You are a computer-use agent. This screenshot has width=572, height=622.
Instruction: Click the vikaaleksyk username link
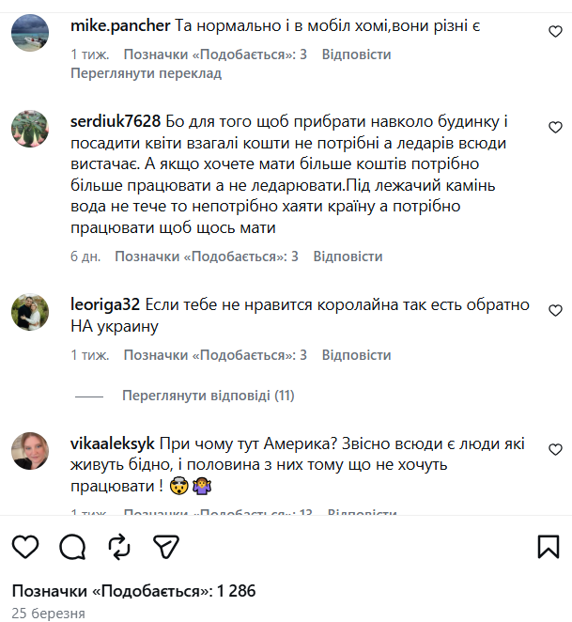pos(112,443)
